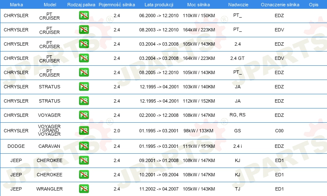Click the 2.4 GT body type cell
This screenshot has width=327, height=196.
click(x=238, y=58)
